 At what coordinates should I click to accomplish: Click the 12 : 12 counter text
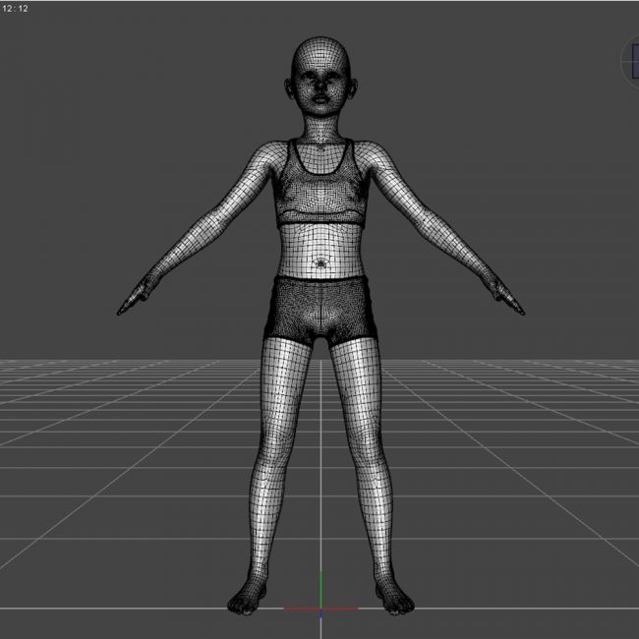tap(15, 8)
